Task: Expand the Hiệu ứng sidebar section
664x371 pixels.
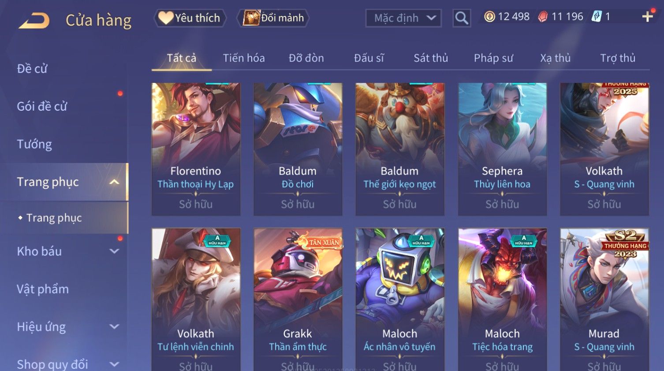Action: pos(114,326)
